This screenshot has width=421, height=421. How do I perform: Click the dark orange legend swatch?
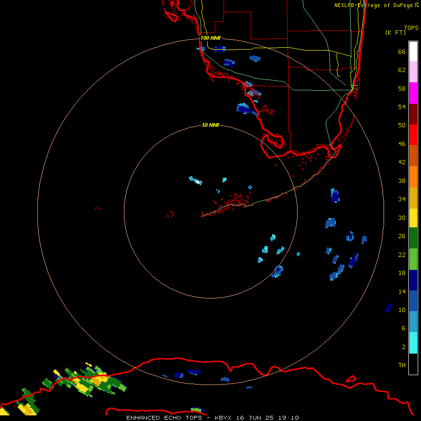pos(413,155)
